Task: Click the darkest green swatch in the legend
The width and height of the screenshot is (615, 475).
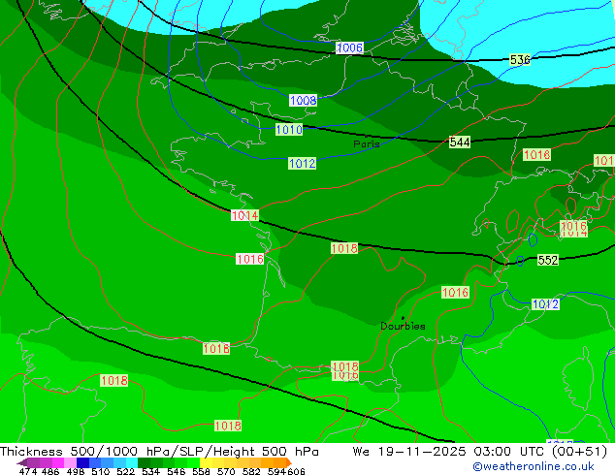Action: [x=144, y=462]
